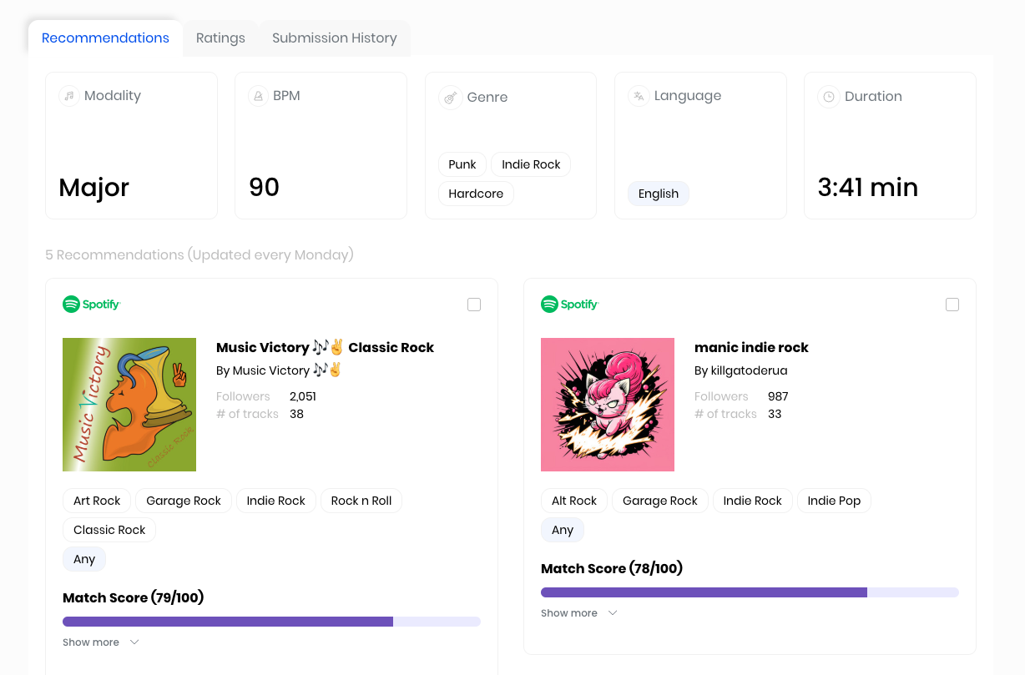Tick the manic indie rock playlist checkbox
1025x675 pixels.
952,305
